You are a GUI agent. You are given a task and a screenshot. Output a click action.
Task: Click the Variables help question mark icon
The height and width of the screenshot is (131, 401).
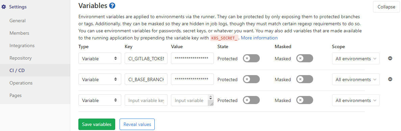[x=112, y=5]
